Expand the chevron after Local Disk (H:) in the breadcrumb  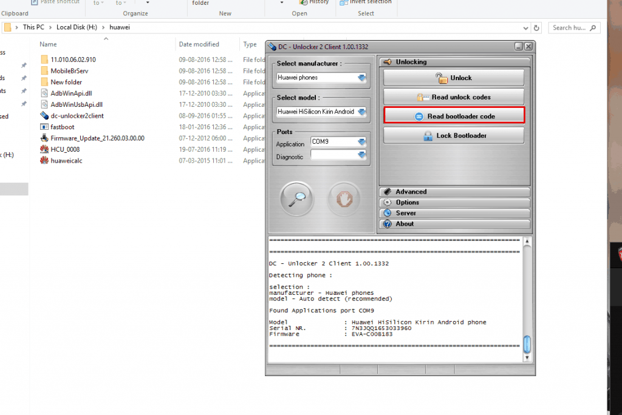[x=103, y=27]
